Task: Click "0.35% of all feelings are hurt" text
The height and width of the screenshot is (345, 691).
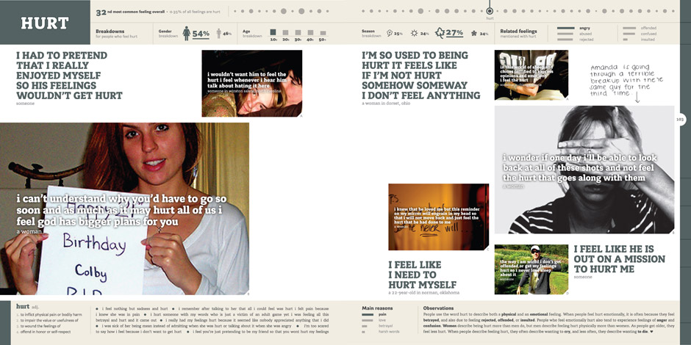Action: 196,12
